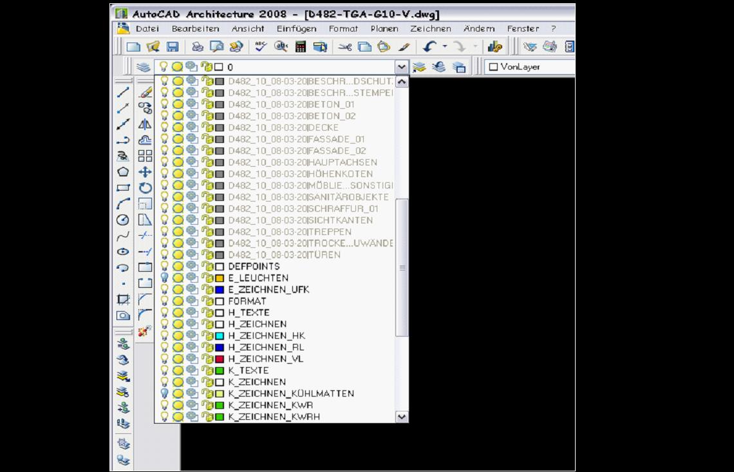
Task: Select the H_ZEICHNEN_HK layer
Action: [x=267, y=335]
